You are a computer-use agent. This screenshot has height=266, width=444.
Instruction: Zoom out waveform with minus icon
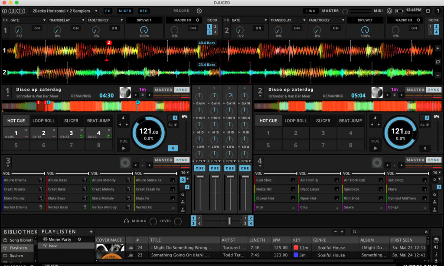(x=437, y=75)
